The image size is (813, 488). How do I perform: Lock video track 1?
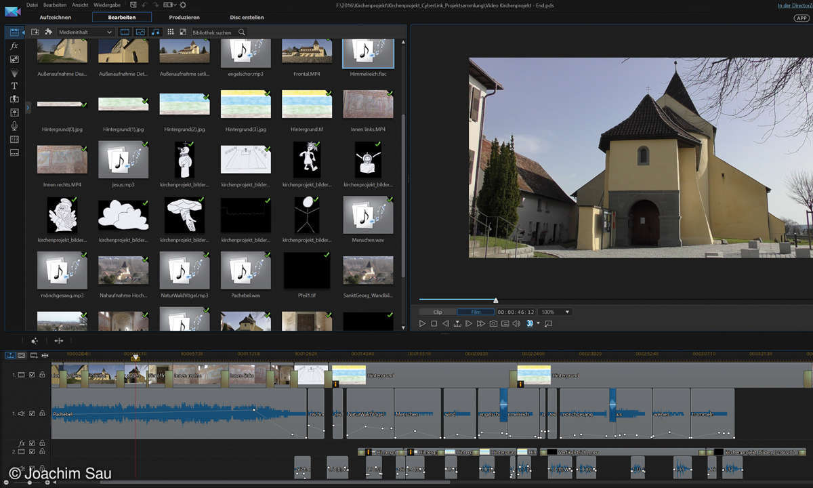(x=42, y=375)
